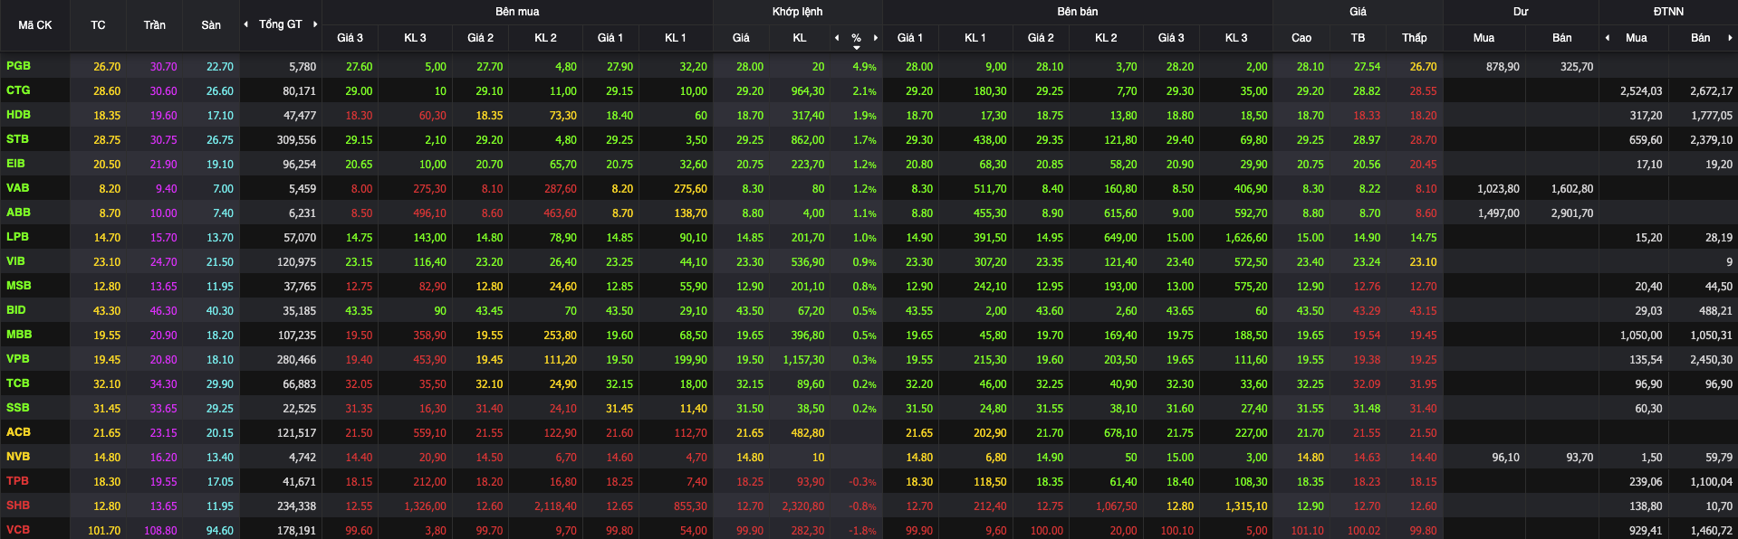Click the right arrow beside the % header
1738x539 pixels.
click(876, 38)
